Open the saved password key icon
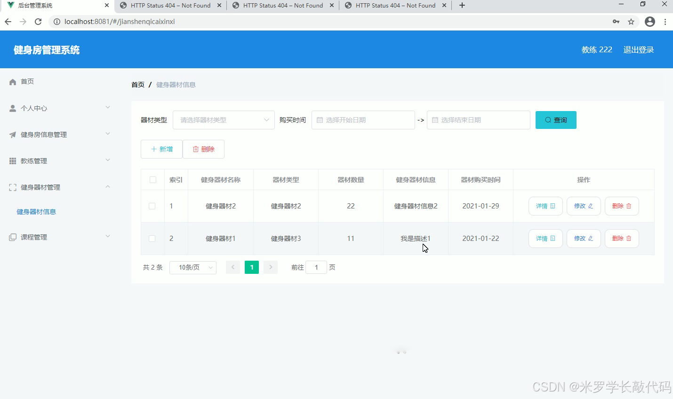 (616, 22)
